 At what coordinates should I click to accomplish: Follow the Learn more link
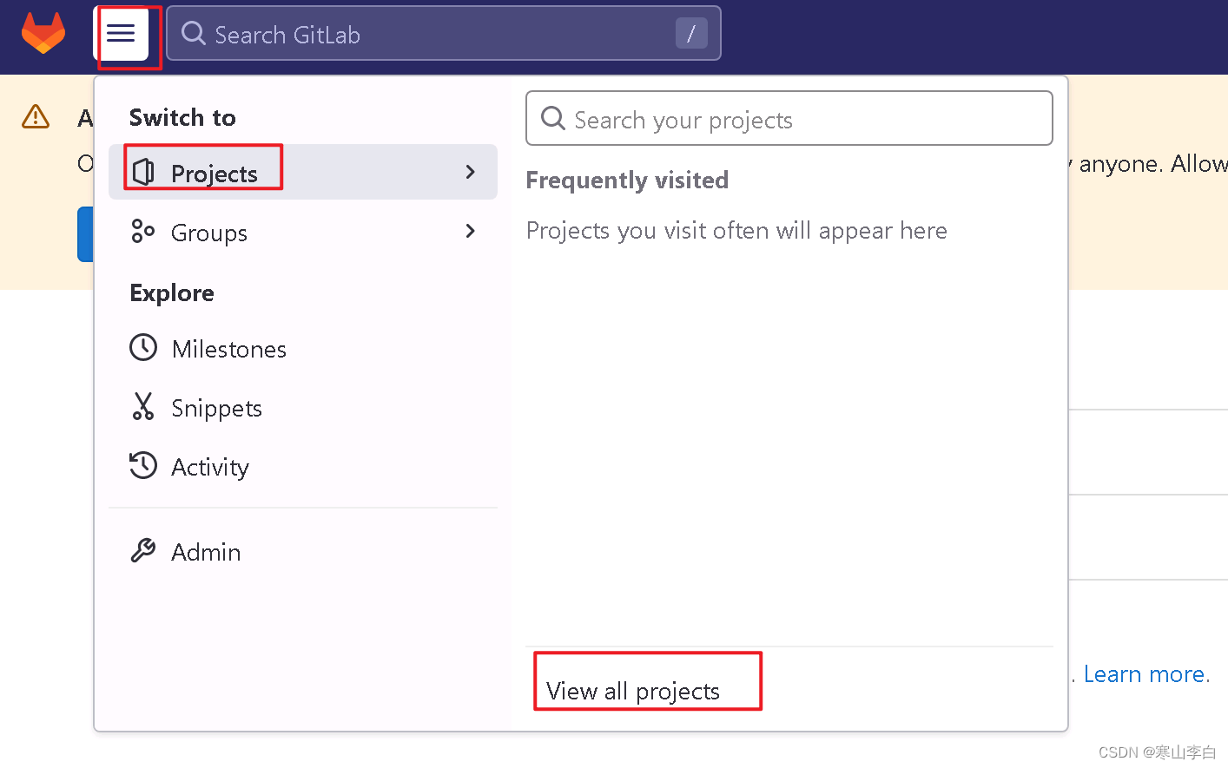[x=1146, y=674]
